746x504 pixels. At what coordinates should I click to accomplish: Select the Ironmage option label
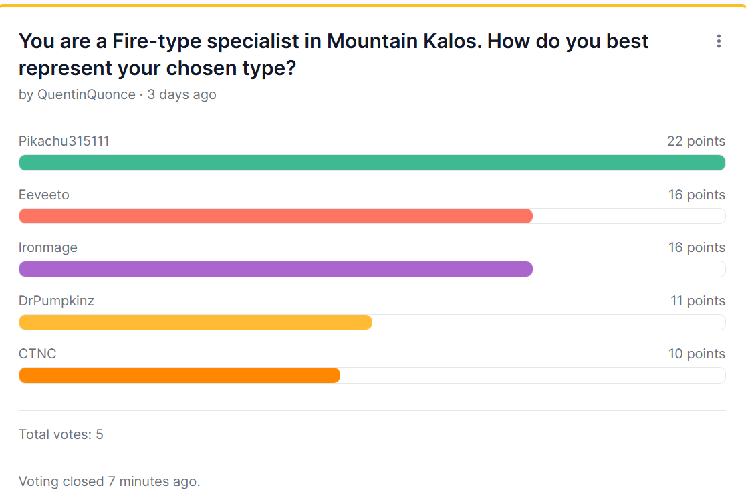click(x=48, y=247)
